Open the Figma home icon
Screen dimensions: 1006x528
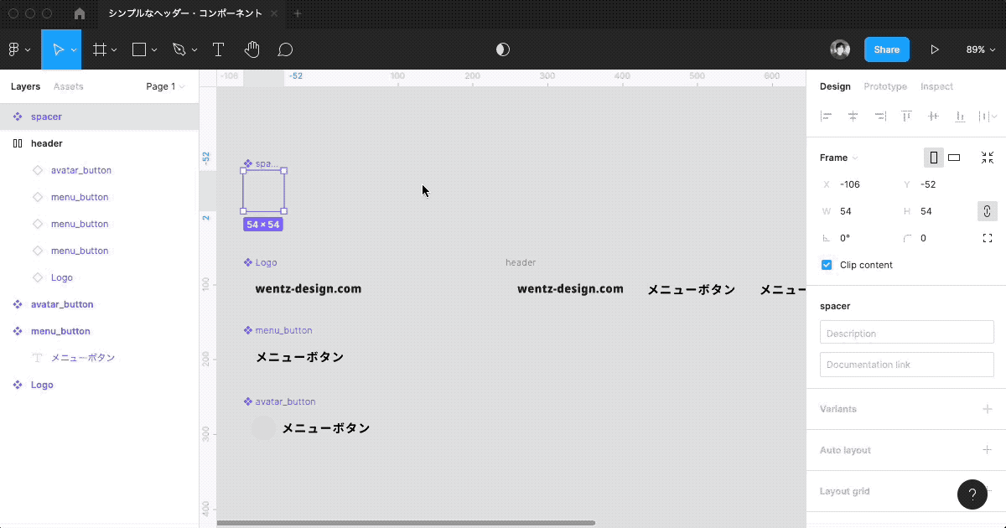pos(80,13)
